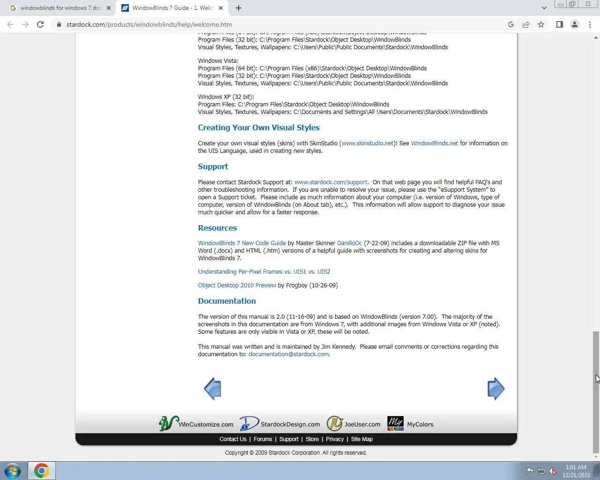The width and height of the screenshot is (600, 480).
Task: Go to previous page with left blue arrow
Action: coord(213,389)
